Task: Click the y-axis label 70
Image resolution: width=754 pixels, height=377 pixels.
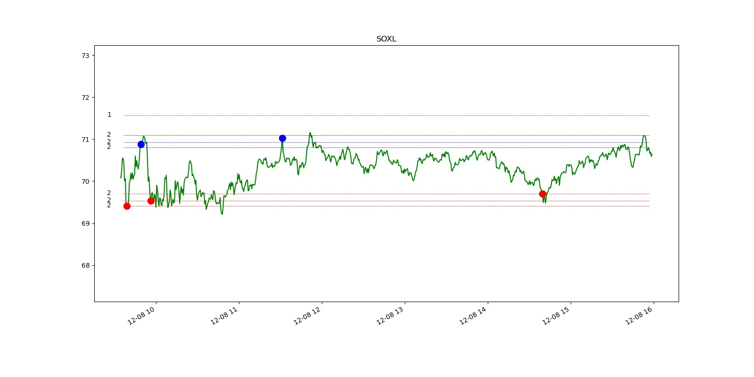Action: pyautogui.click(x=85, y=181)
